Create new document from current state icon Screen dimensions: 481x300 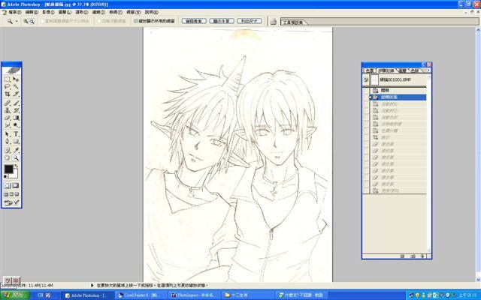coord(403,256)
